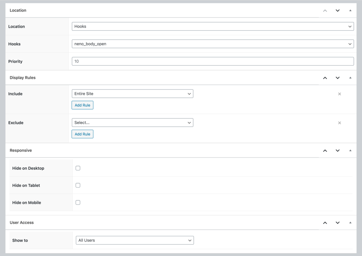Enable Hide on Desktop checkbox

78,168
